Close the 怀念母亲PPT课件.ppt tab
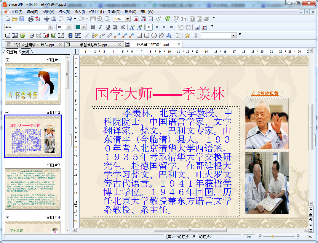318x243 pixels. (179, 44)
